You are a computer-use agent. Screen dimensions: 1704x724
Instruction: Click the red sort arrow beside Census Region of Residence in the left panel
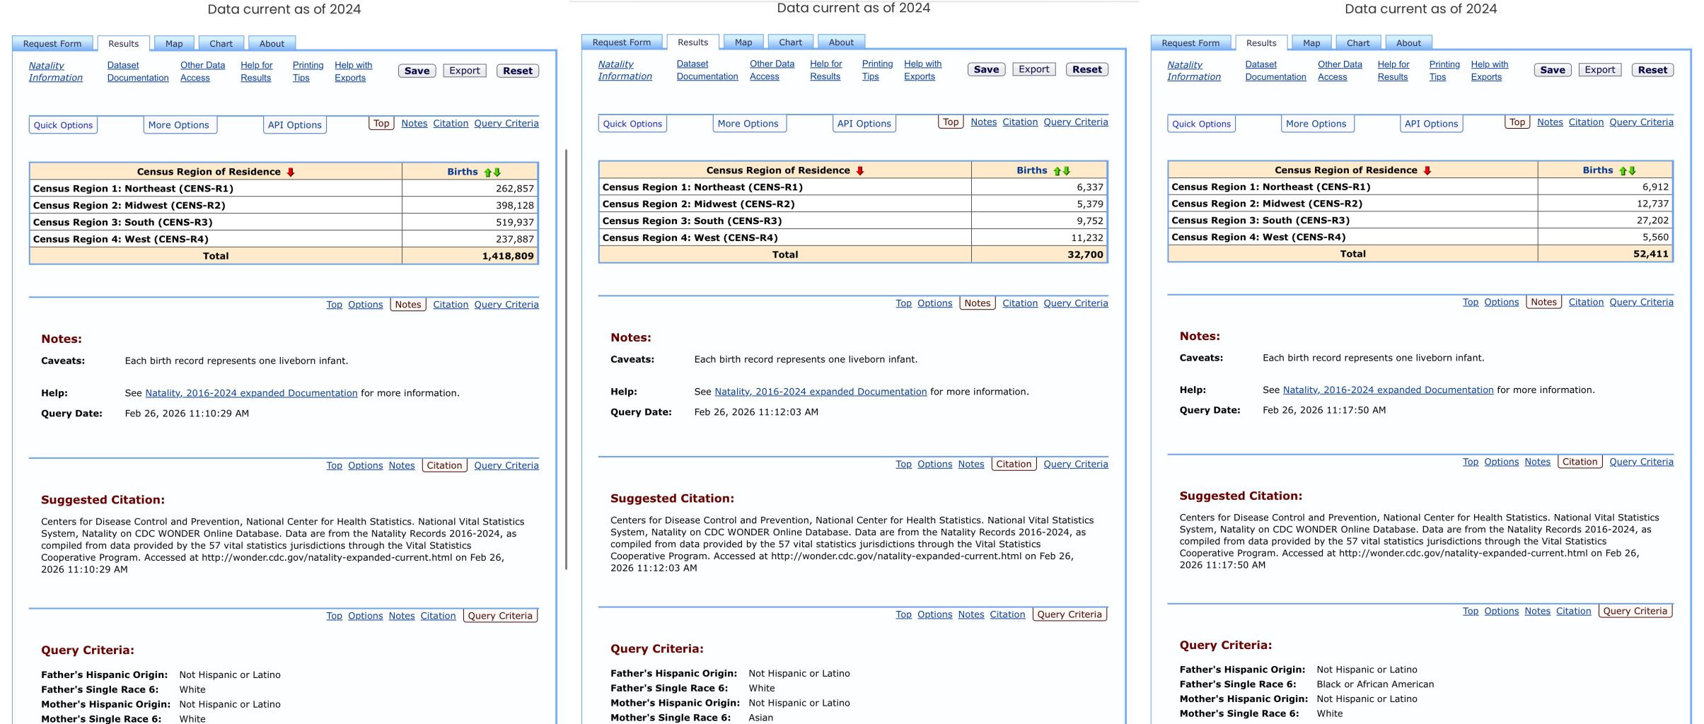[x=290, y=172]
